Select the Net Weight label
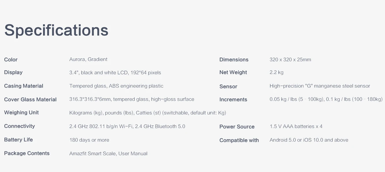Screen dimensions: 385x172 point(233,72)
